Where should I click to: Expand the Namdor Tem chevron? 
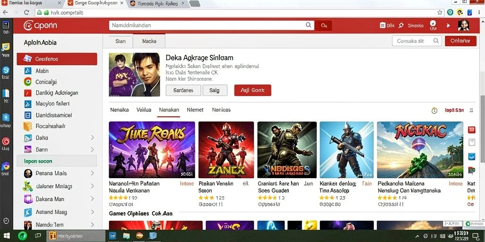tap(92, 225)
